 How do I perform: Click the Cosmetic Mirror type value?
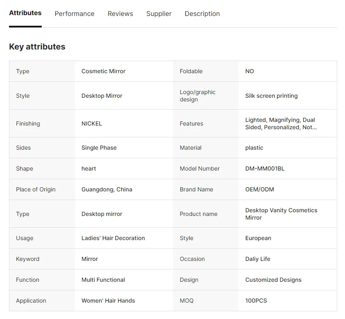[104, 71]
